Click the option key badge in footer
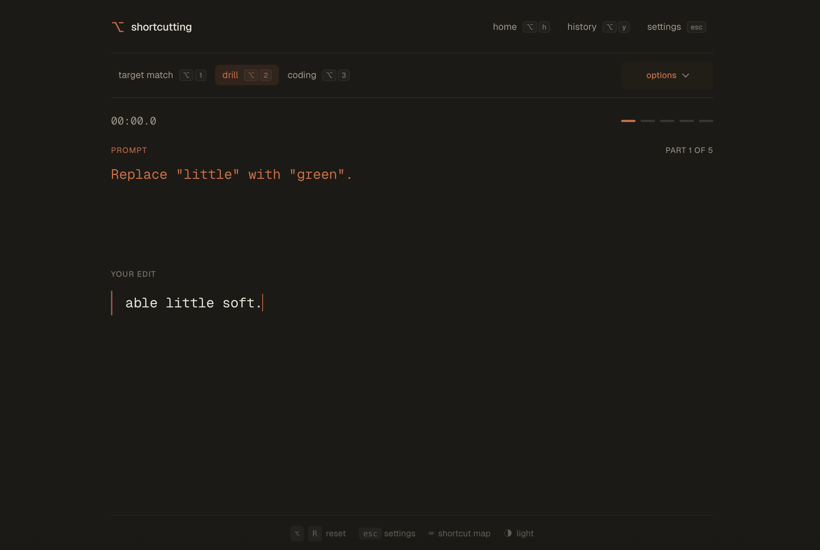The width and height of the screenshot is (820, 550). (297, 533)
